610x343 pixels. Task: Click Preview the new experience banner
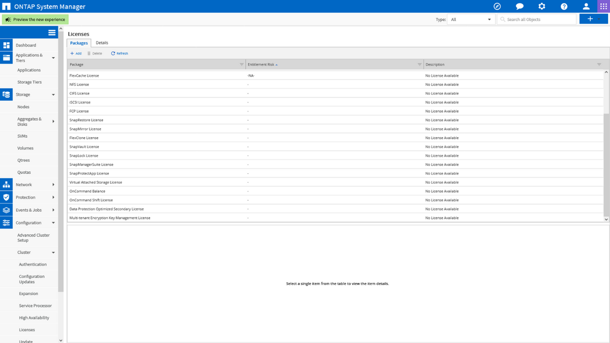pos(35,19)
